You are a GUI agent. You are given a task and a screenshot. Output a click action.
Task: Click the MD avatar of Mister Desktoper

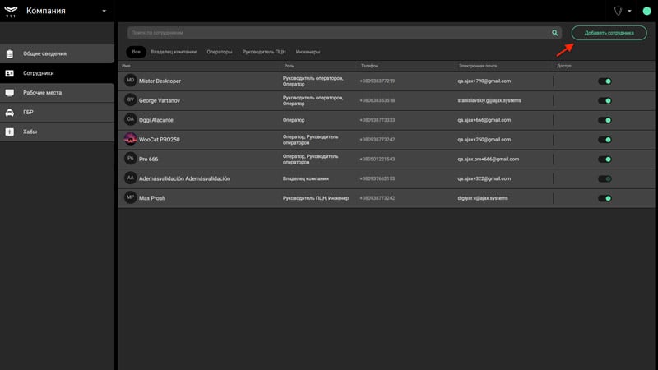point(131,80)
